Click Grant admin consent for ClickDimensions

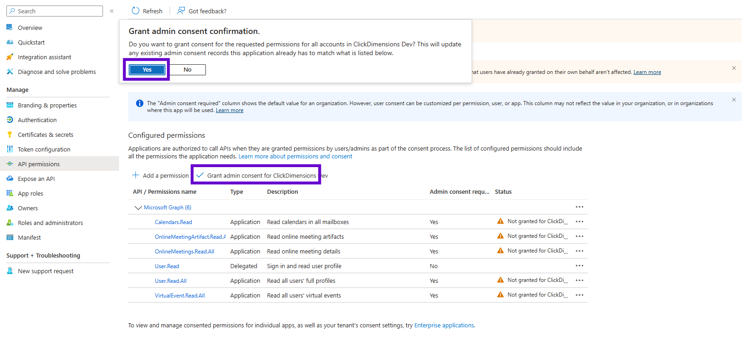pyautogui.click(x=262, y=175)
